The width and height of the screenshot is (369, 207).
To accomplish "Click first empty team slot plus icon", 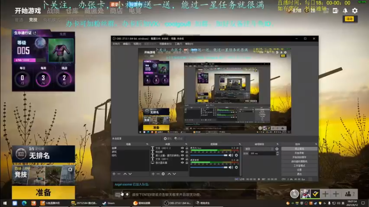I will click(326, 194).
